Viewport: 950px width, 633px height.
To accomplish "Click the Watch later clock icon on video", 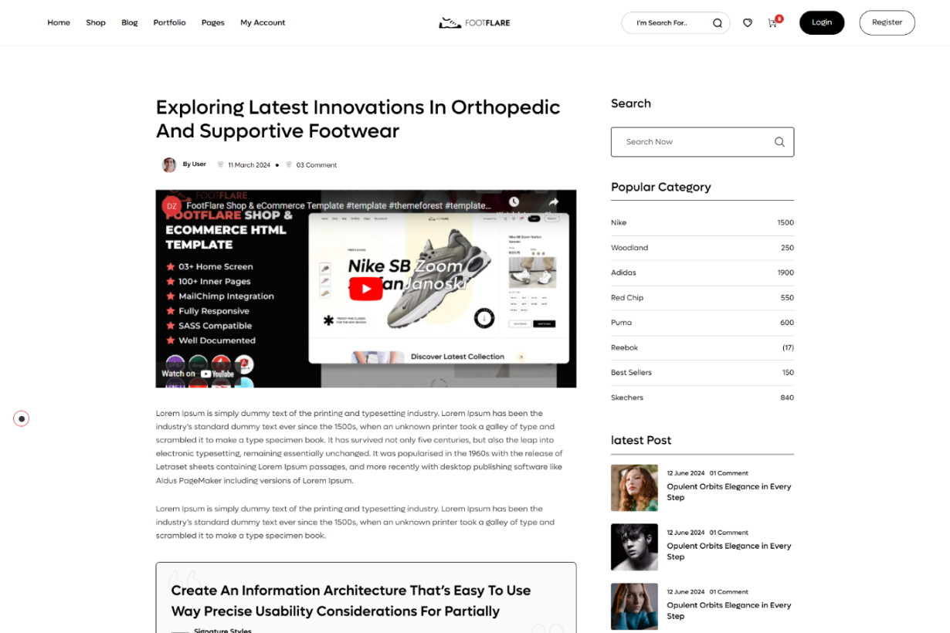I will click(514, 202).
